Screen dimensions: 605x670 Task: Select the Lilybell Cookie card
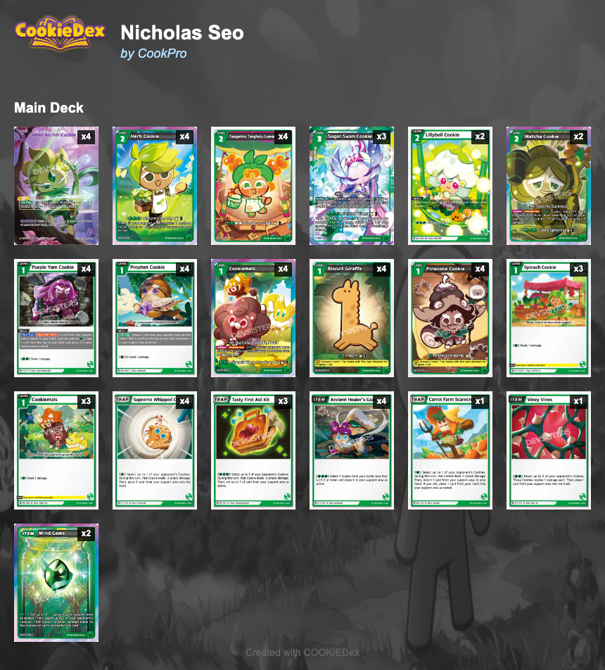(x=450, y=186)
